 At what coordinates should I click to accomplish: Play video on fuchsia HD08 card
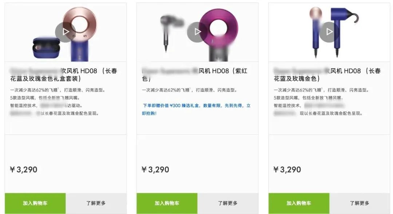coord(197,32)
